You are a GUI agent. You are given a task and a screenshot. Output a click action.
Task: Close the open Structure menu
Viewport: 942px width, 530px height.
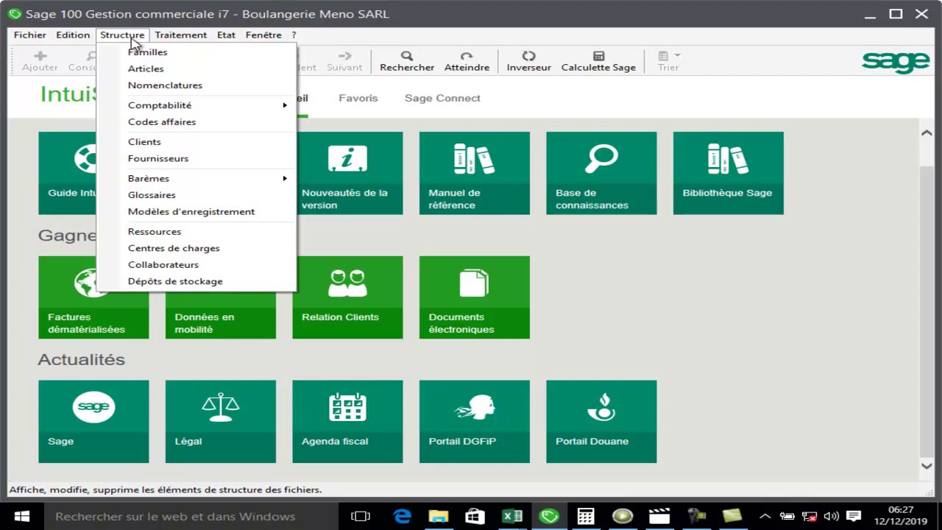(x=122, y=35)
